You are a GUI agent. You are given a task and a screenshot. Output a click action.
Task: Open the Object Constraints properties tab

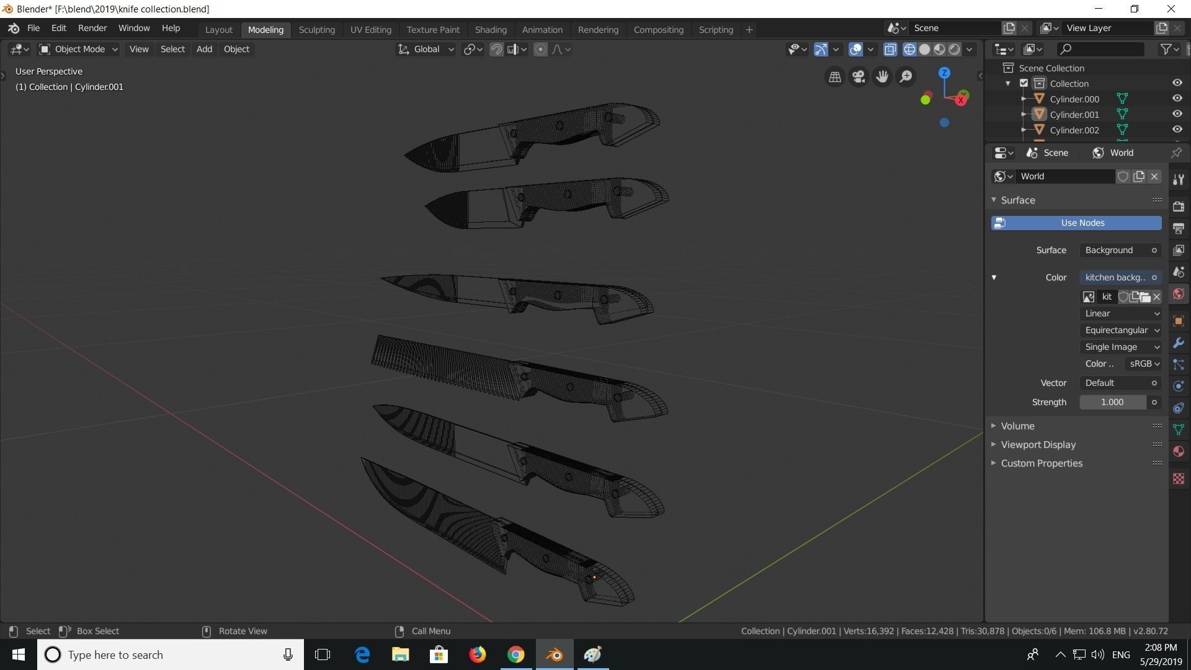pos(1179,408)
